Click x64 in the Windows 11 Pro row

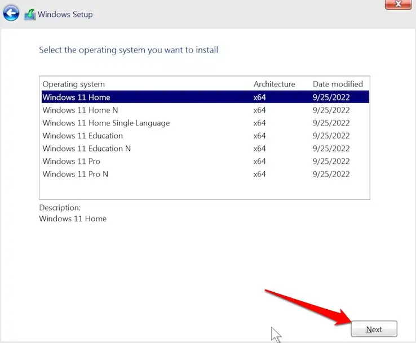259,161
